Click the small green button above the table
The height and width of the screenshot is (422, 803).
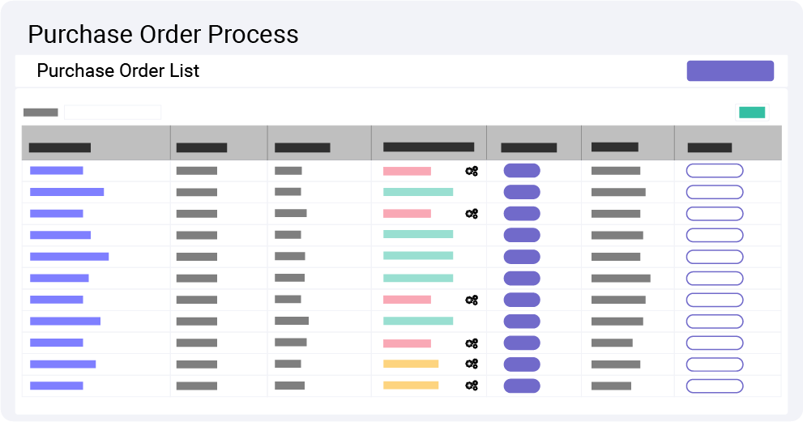pos(752,113)
